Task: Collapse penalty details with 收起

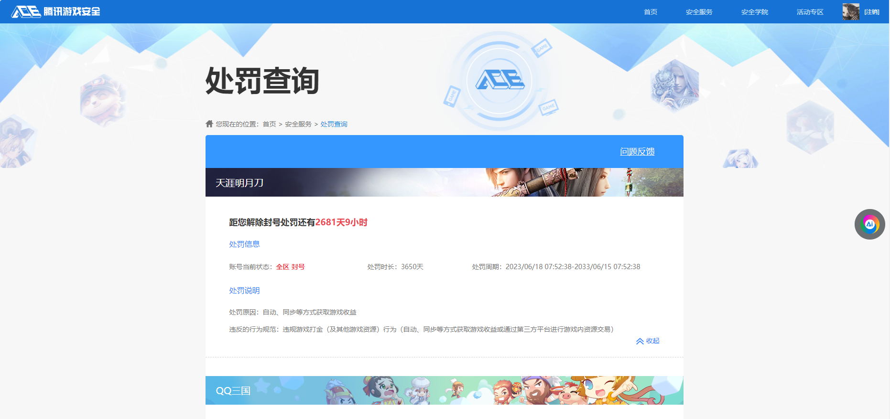Action: click(652, 341)
